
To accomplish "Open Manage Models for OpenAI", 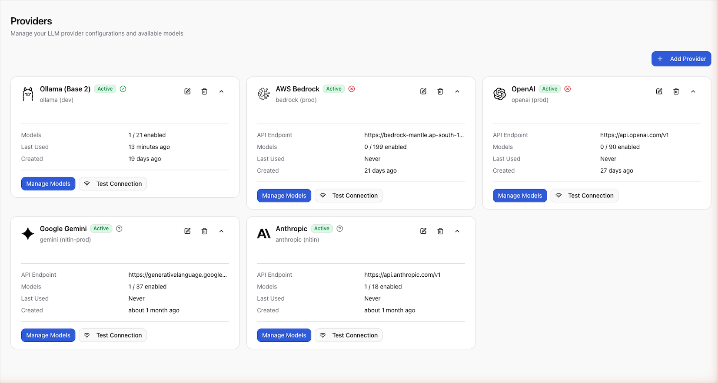I will coord(520,196).
